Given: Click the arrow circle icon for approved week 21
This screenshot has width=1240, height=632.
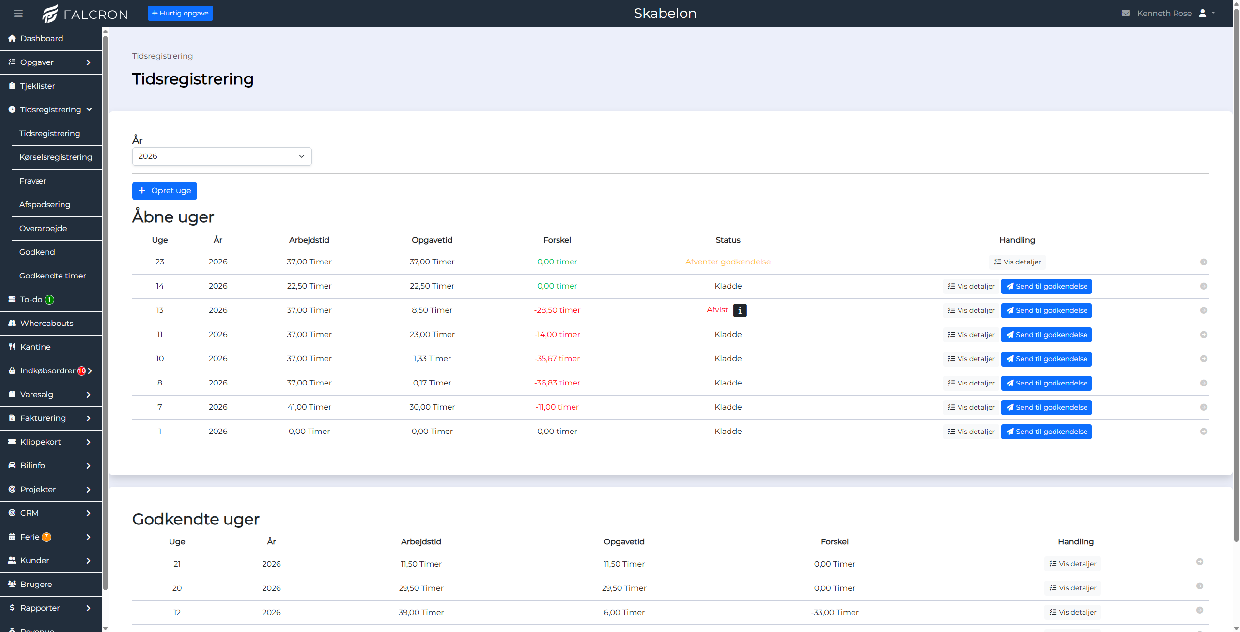Looking at the screenshot, I should click(x=1199, y=562).
